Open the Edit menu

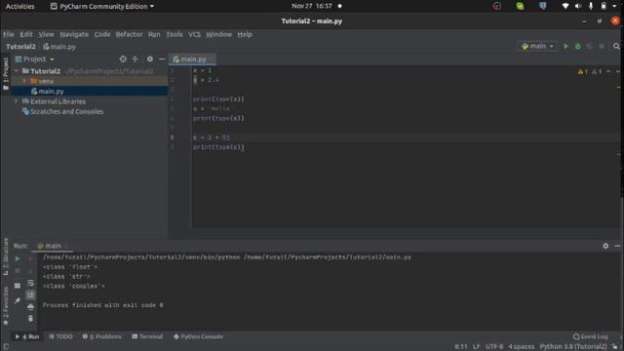pos(26,34)
